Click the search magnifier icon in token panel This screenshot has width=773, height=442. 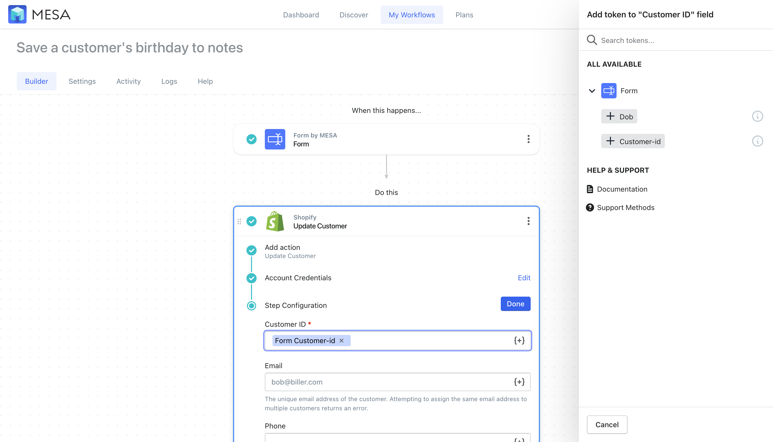coord(592,40)
